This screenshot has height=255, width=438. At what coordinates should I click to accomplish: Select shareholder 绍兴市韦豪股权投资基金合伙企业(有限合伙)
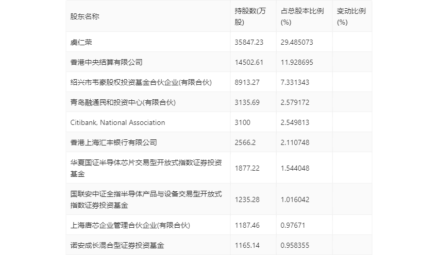pos(141,82)
